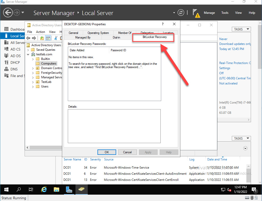Expand the Builtin container

pos(33,59)
